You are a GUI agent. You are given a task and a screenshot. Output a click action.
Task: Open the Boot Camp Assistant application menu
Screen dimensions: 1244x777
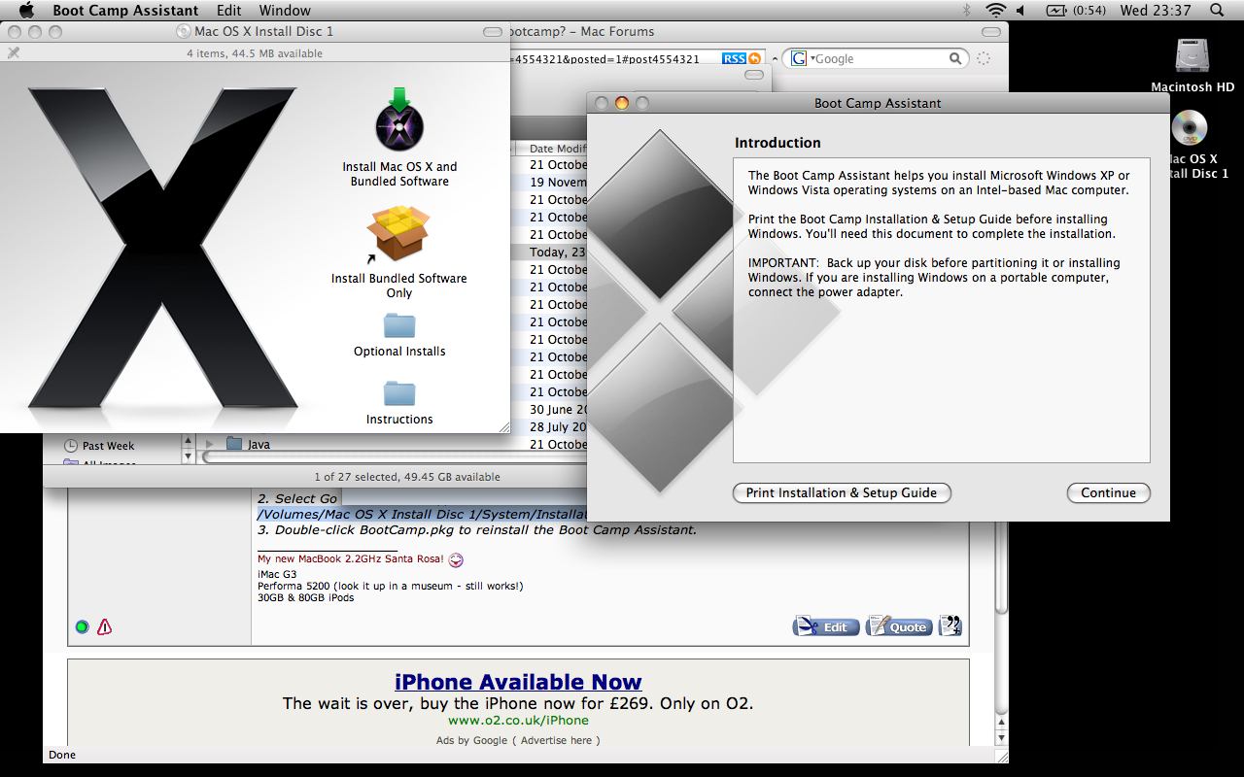pos(125,11)
